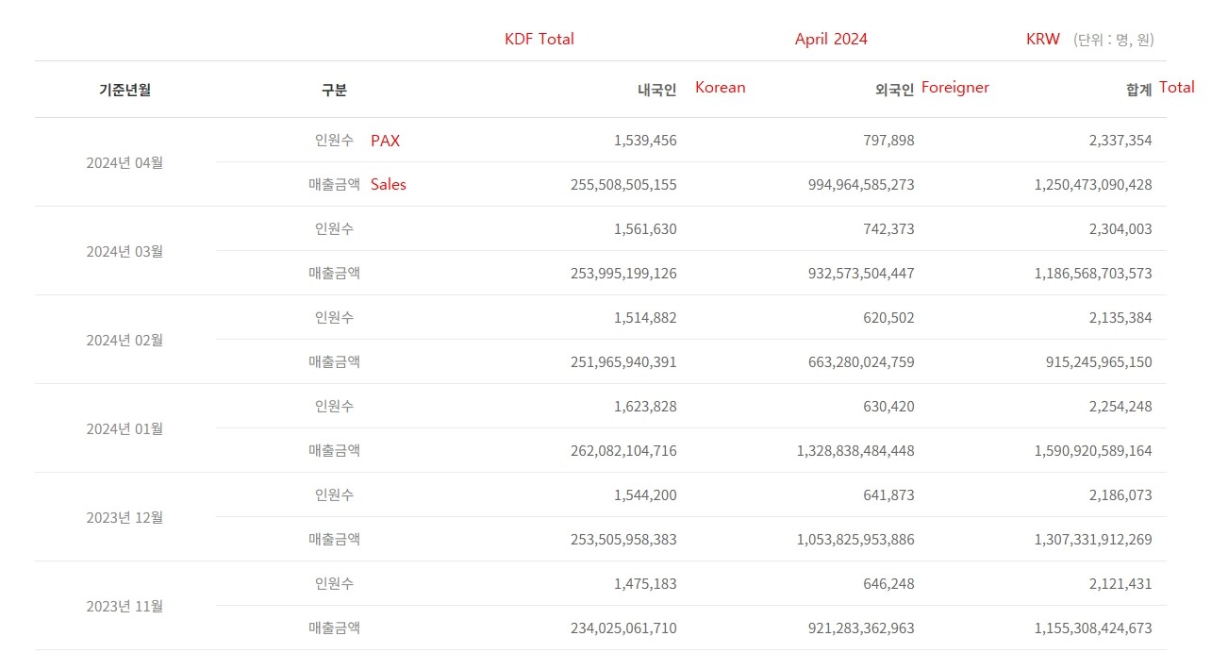Select the 2024년 03월 row label

pyautogui.click(x=124, y=251)
